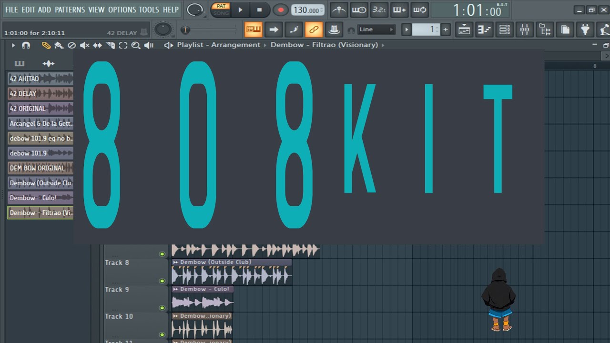This screenshot has height=343, width=610.
Task: Show patterns tab with piano icon
Action: [20, 63]
